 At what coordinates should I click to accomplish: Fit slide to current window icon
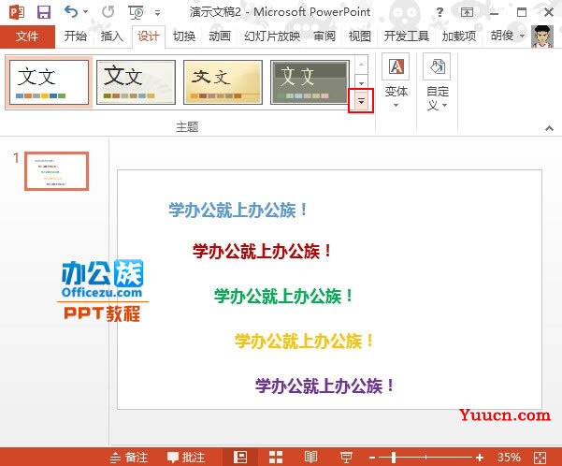click(x=540, y=458)
